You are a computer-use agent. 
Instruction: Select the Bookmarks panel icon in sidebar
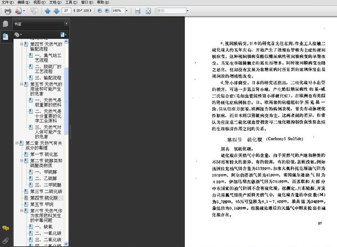(6, 36)
